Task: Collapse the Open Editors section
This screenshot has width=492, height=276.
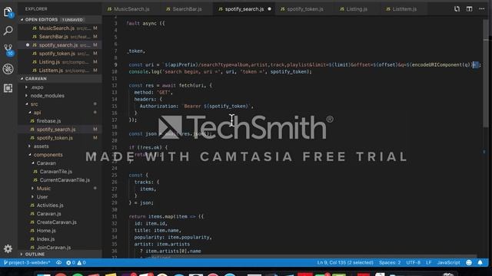Action: pyautogui.click(x=60, y=20)
